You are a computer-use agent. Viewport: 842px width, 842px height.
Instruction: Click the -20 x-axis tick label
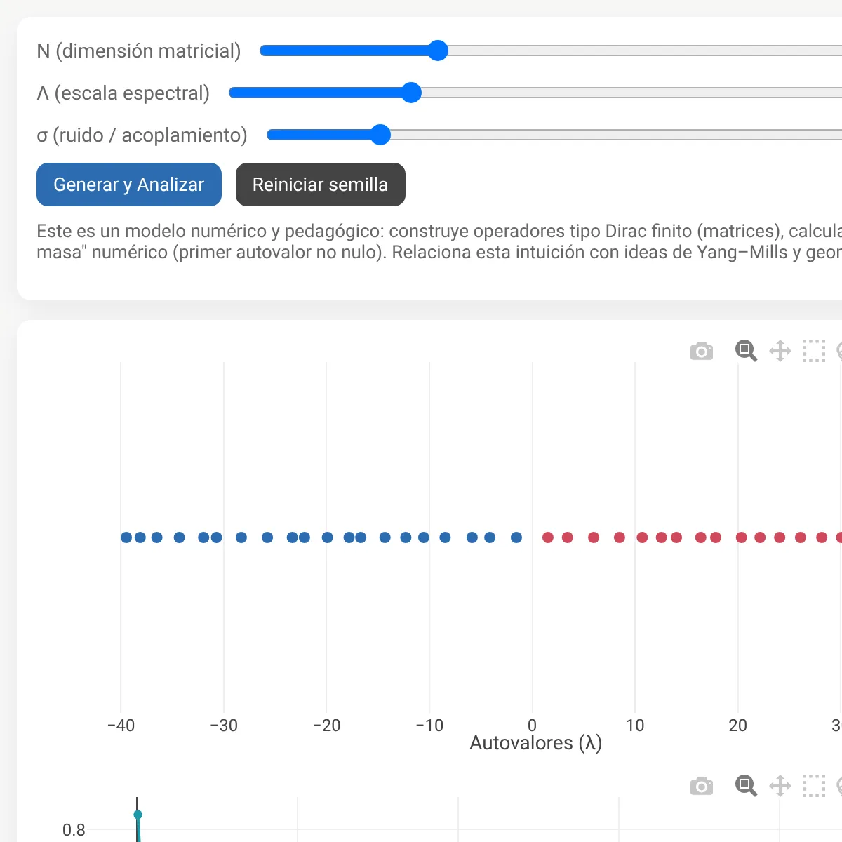pyautogui.click(x=326, y=726)
